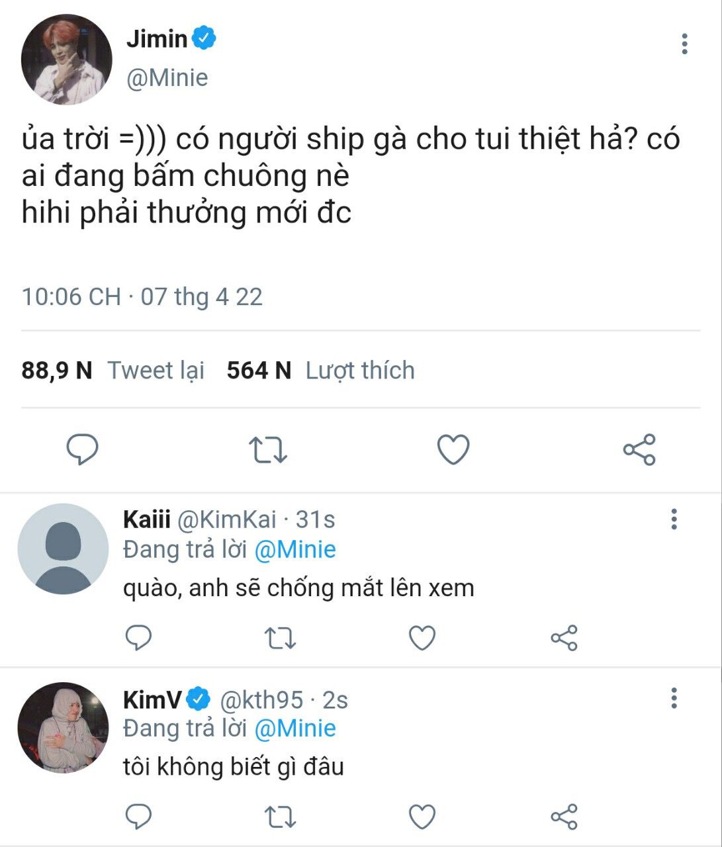This screenshot has width=722, height=847.
Task: View the 88,9 N Tweet lại list
Action: 113,371
